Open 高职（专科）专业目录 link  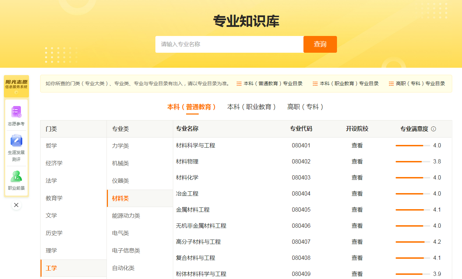pyautogui.click(x=420, y=84)
